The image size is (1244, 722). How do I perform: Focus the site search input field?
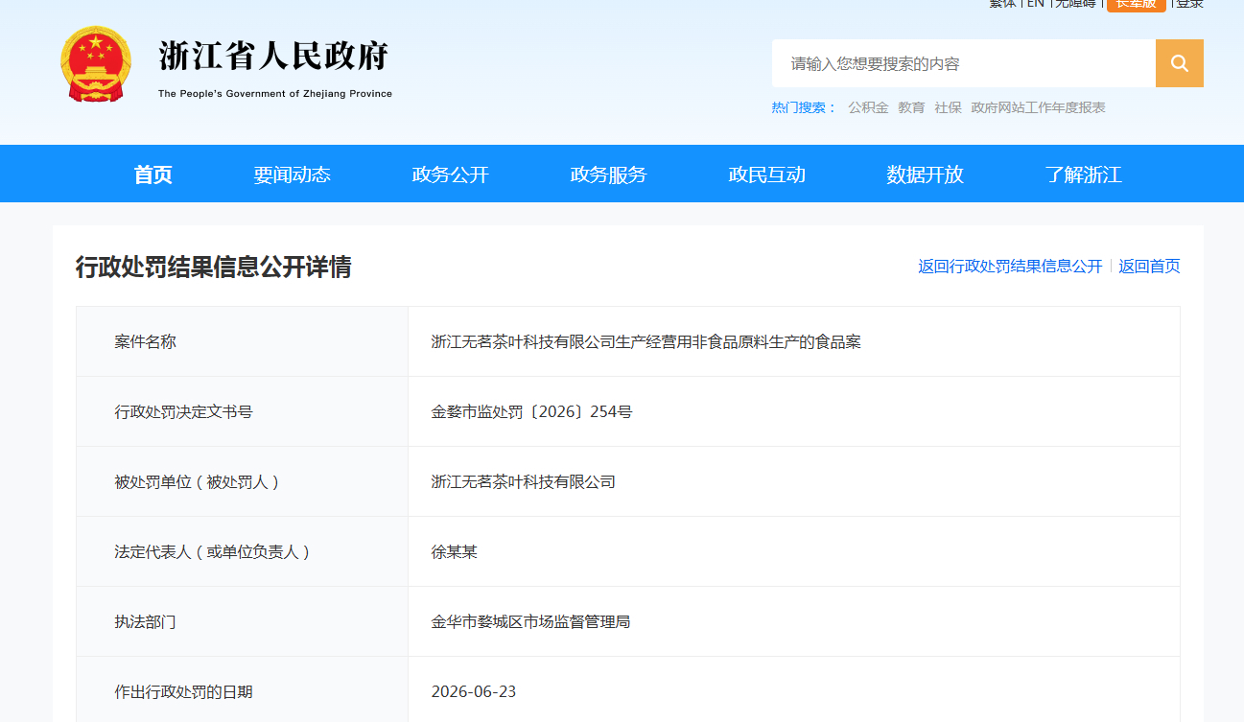point(964,63)
